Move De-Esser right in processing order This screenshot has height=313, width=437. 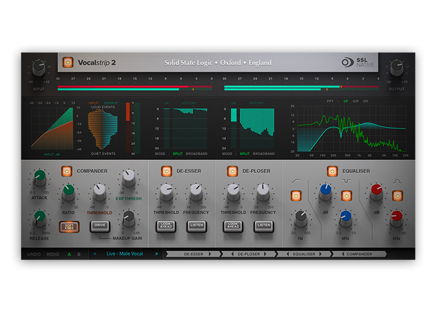pos(210,254)
